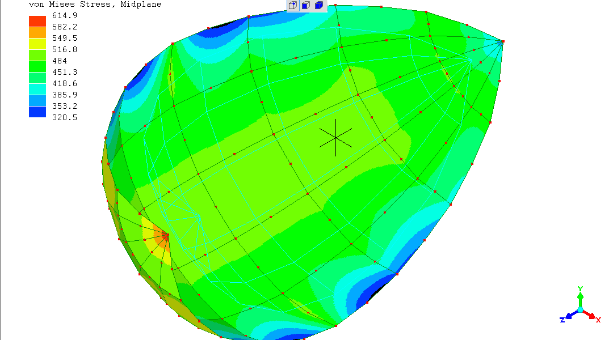Click the green Y axis arrow
The image size is (613, 340).
(580, 294)
